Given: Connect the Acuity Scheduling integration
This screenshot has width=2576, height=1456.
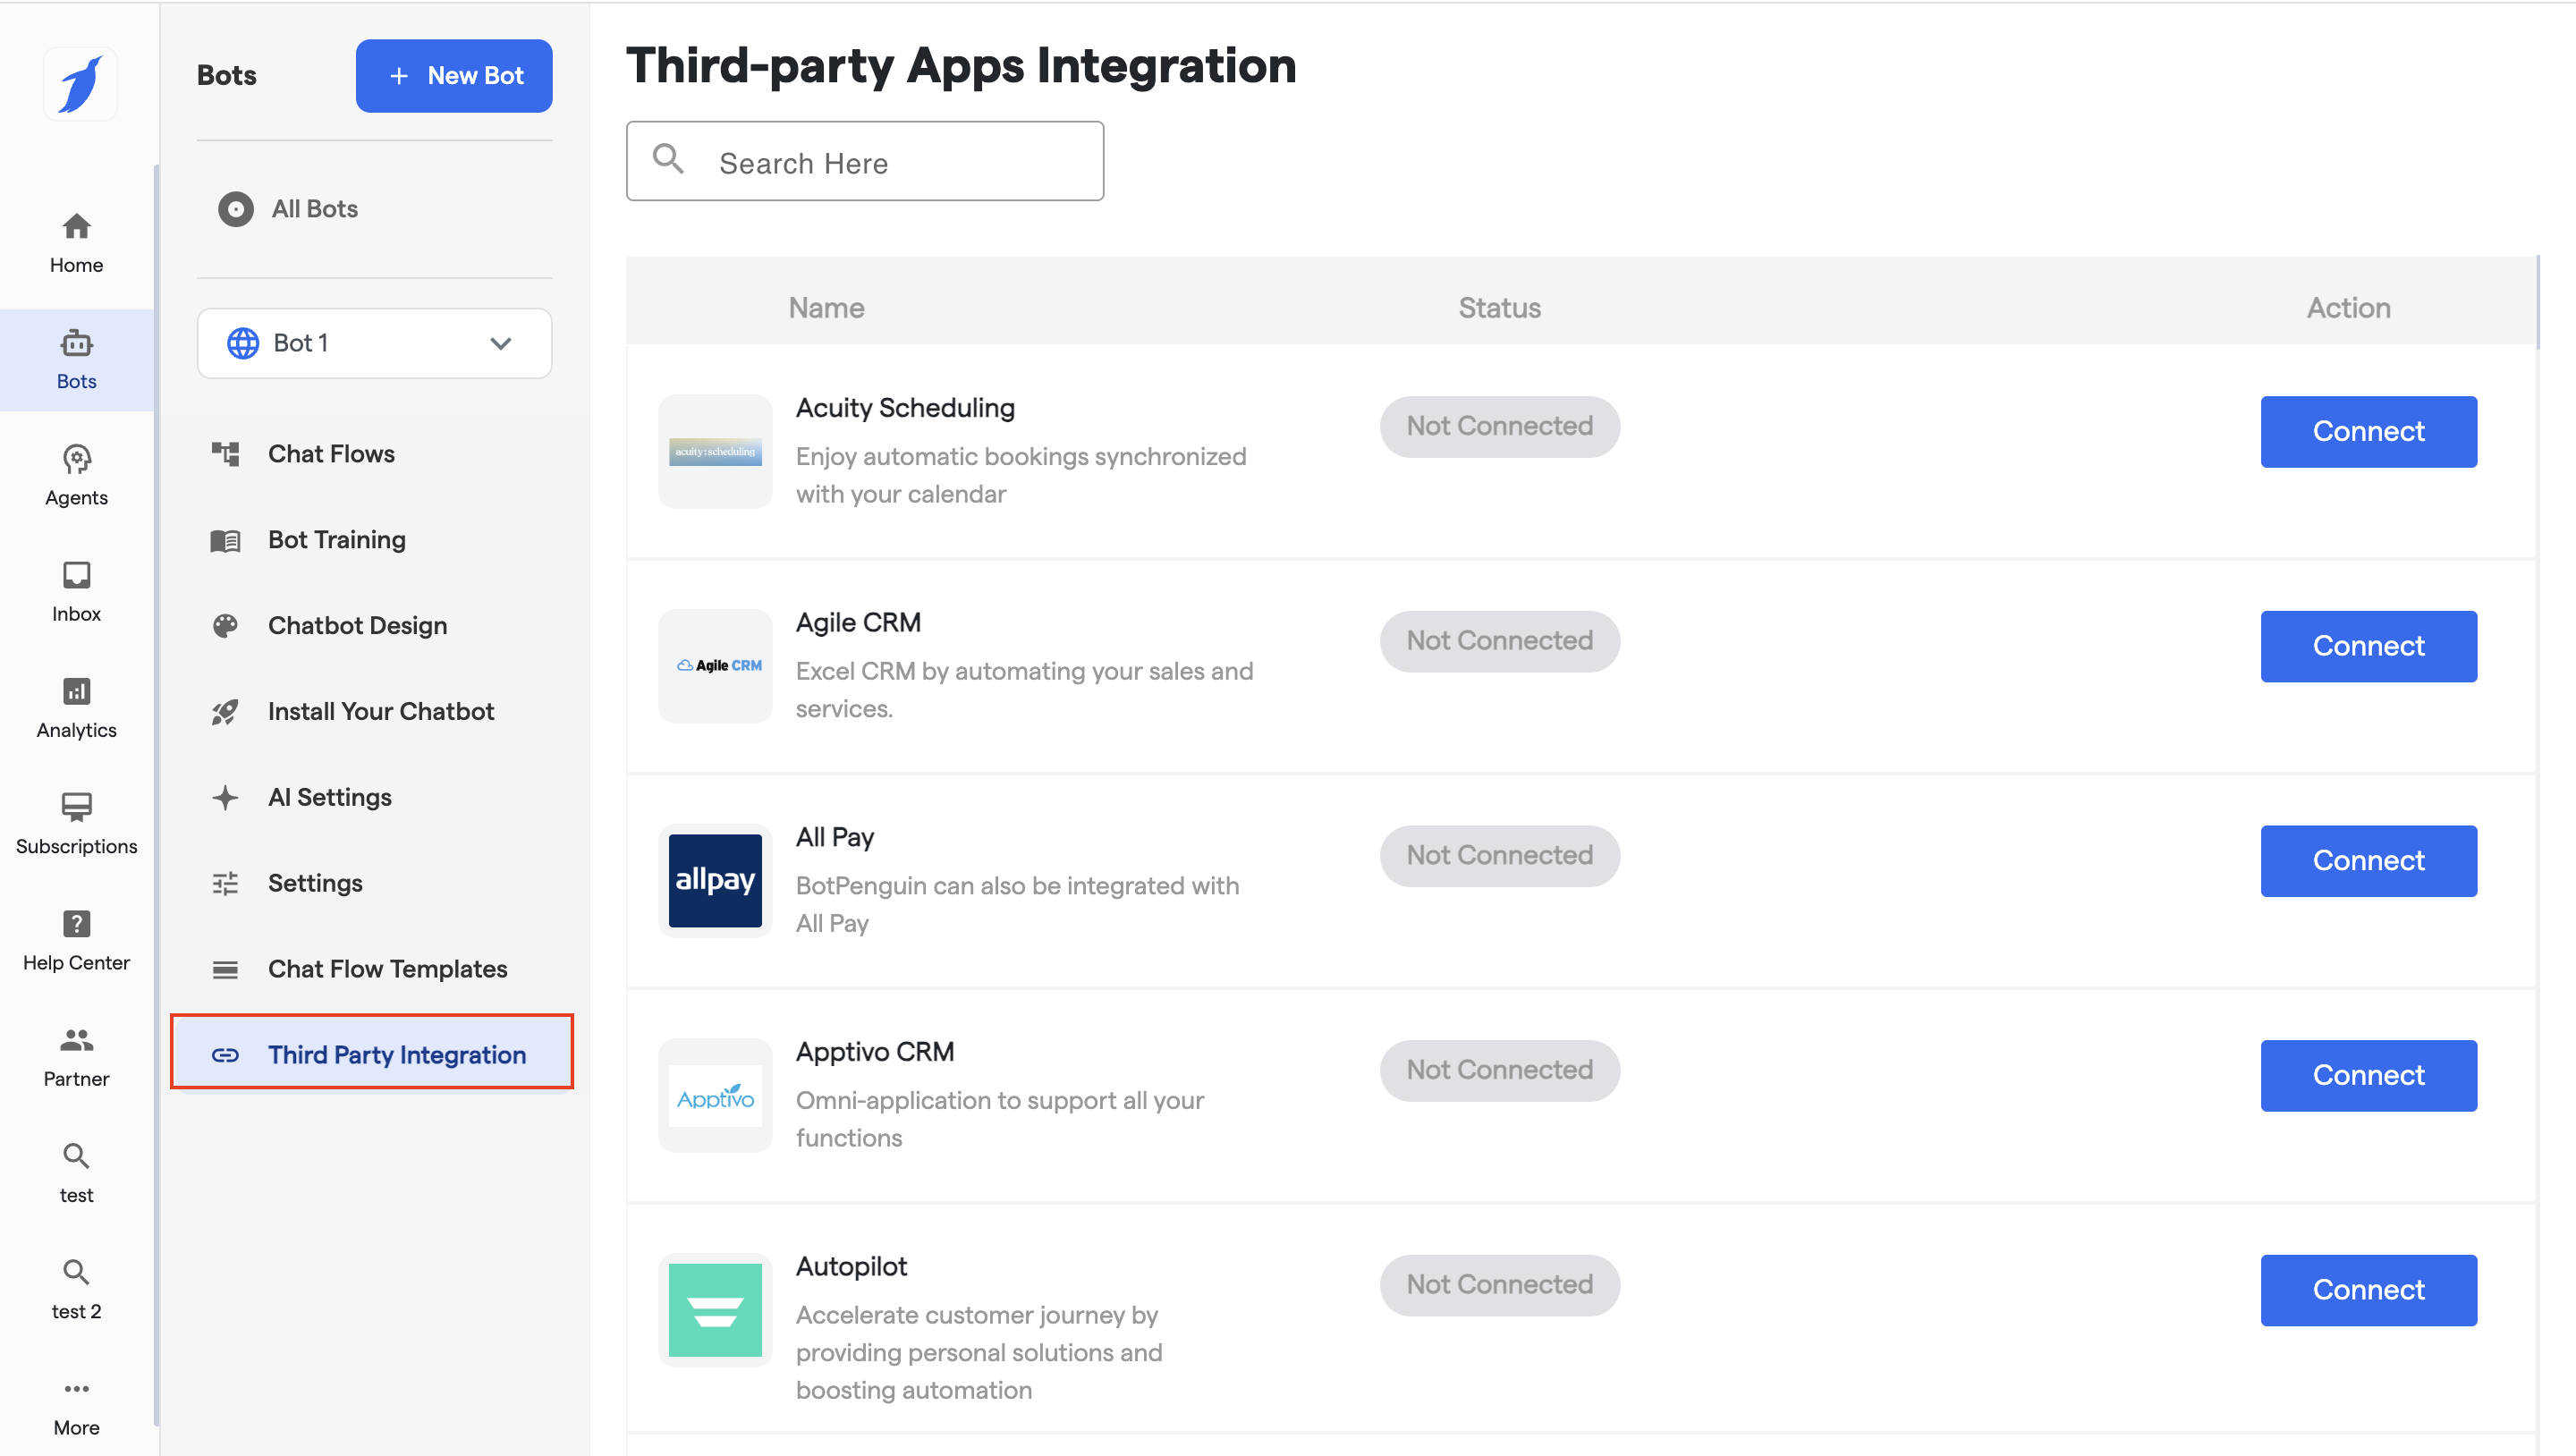Looking at the screenshot, I should pos(2367,431).
